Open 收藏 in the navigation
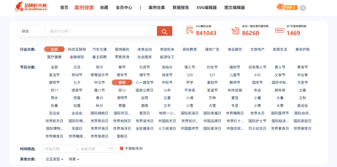 [104, 7]
